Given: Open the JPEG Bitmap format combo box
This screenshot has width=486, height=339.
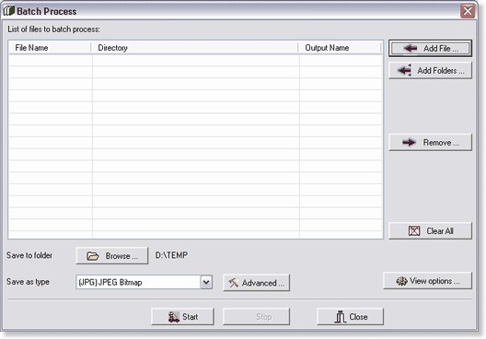Looking at the screenshot, I should click(145, 282).
